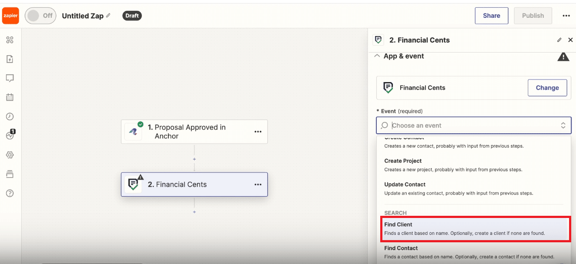Screen dimensions: 576x264
Task: Click the Draft status badge
Action: (132, 16)
